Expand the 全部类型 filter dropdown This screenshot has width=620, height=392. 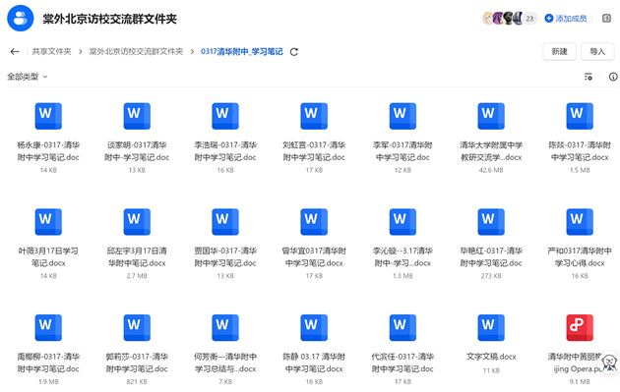(x=28, y=77)
